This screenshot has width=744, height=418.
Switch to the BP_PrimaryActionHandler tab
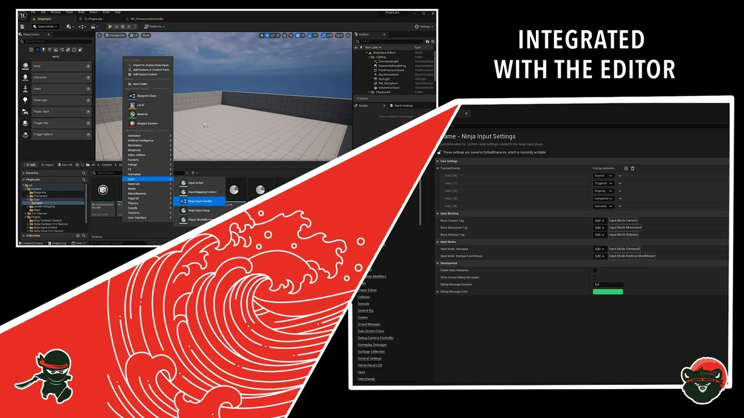147,17
